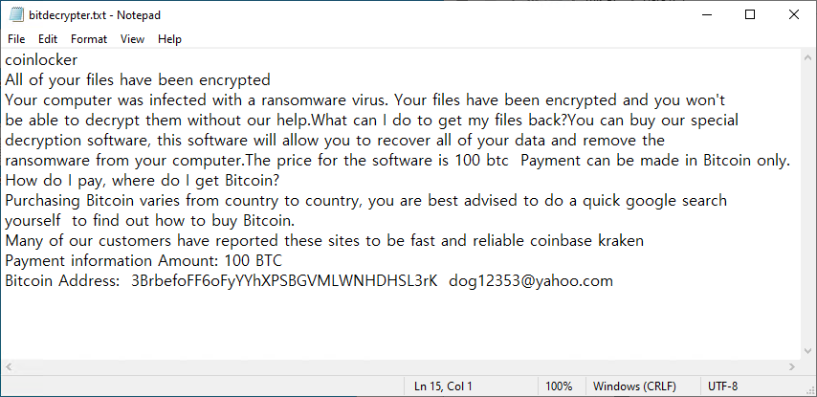Image resolution: width=817 pixels, height=397 pixels.
Task: Place cursor on the Bitcoin address string
Action: 284,281
